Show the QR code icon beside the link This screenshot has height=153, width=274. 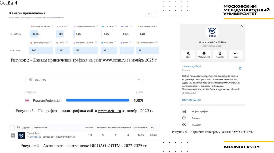point(241,68)
